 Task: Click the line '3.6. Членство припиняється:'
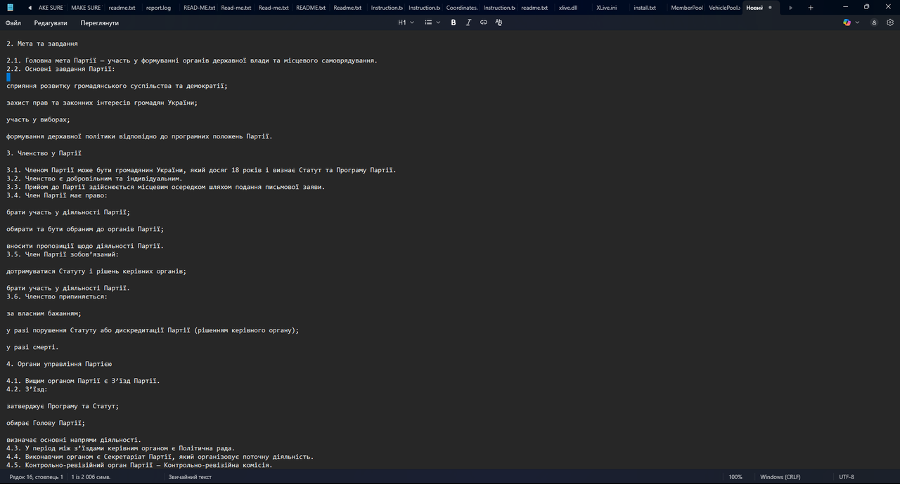point(57,296)
